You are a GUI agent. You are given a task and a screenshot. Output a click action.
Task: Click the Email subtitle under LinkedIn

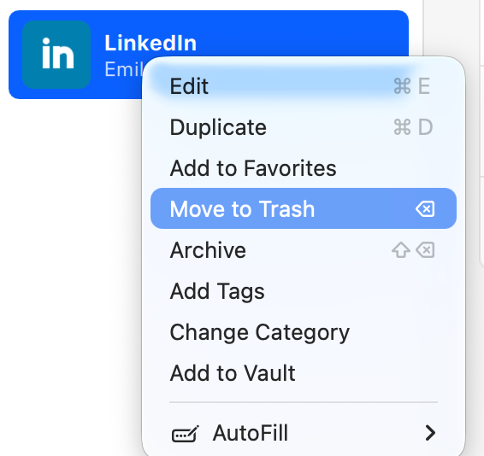124,69
